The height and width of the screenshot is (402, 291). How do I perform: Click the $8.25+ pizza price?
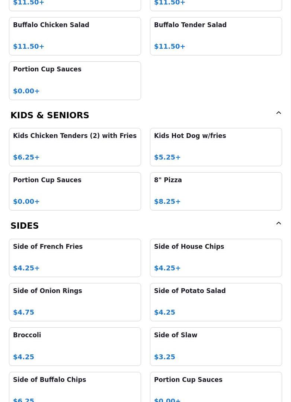click(x=167, y=202)
